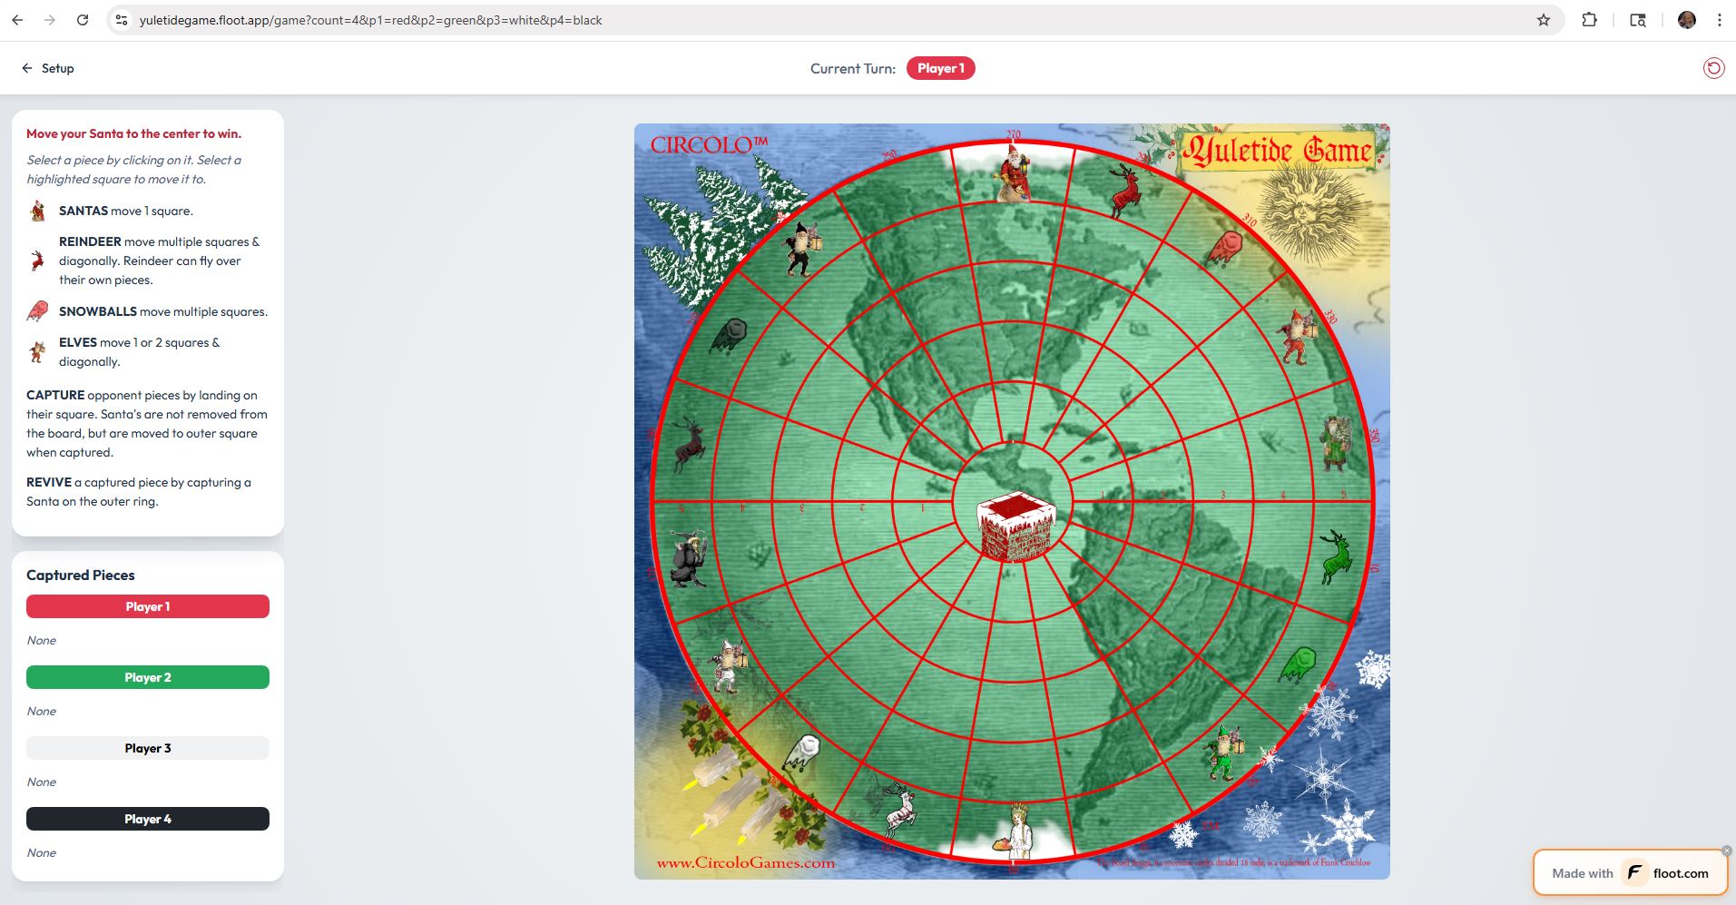Click the restart game icon at top right

(1713, 67)
